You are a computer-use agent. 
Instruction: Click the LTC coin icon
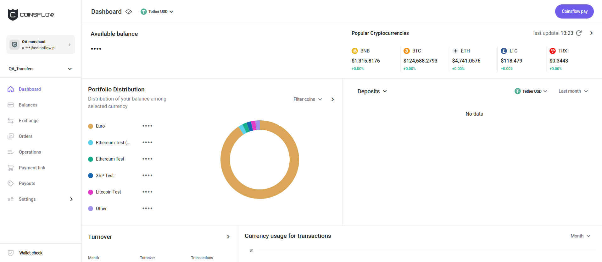pos(504,51)
